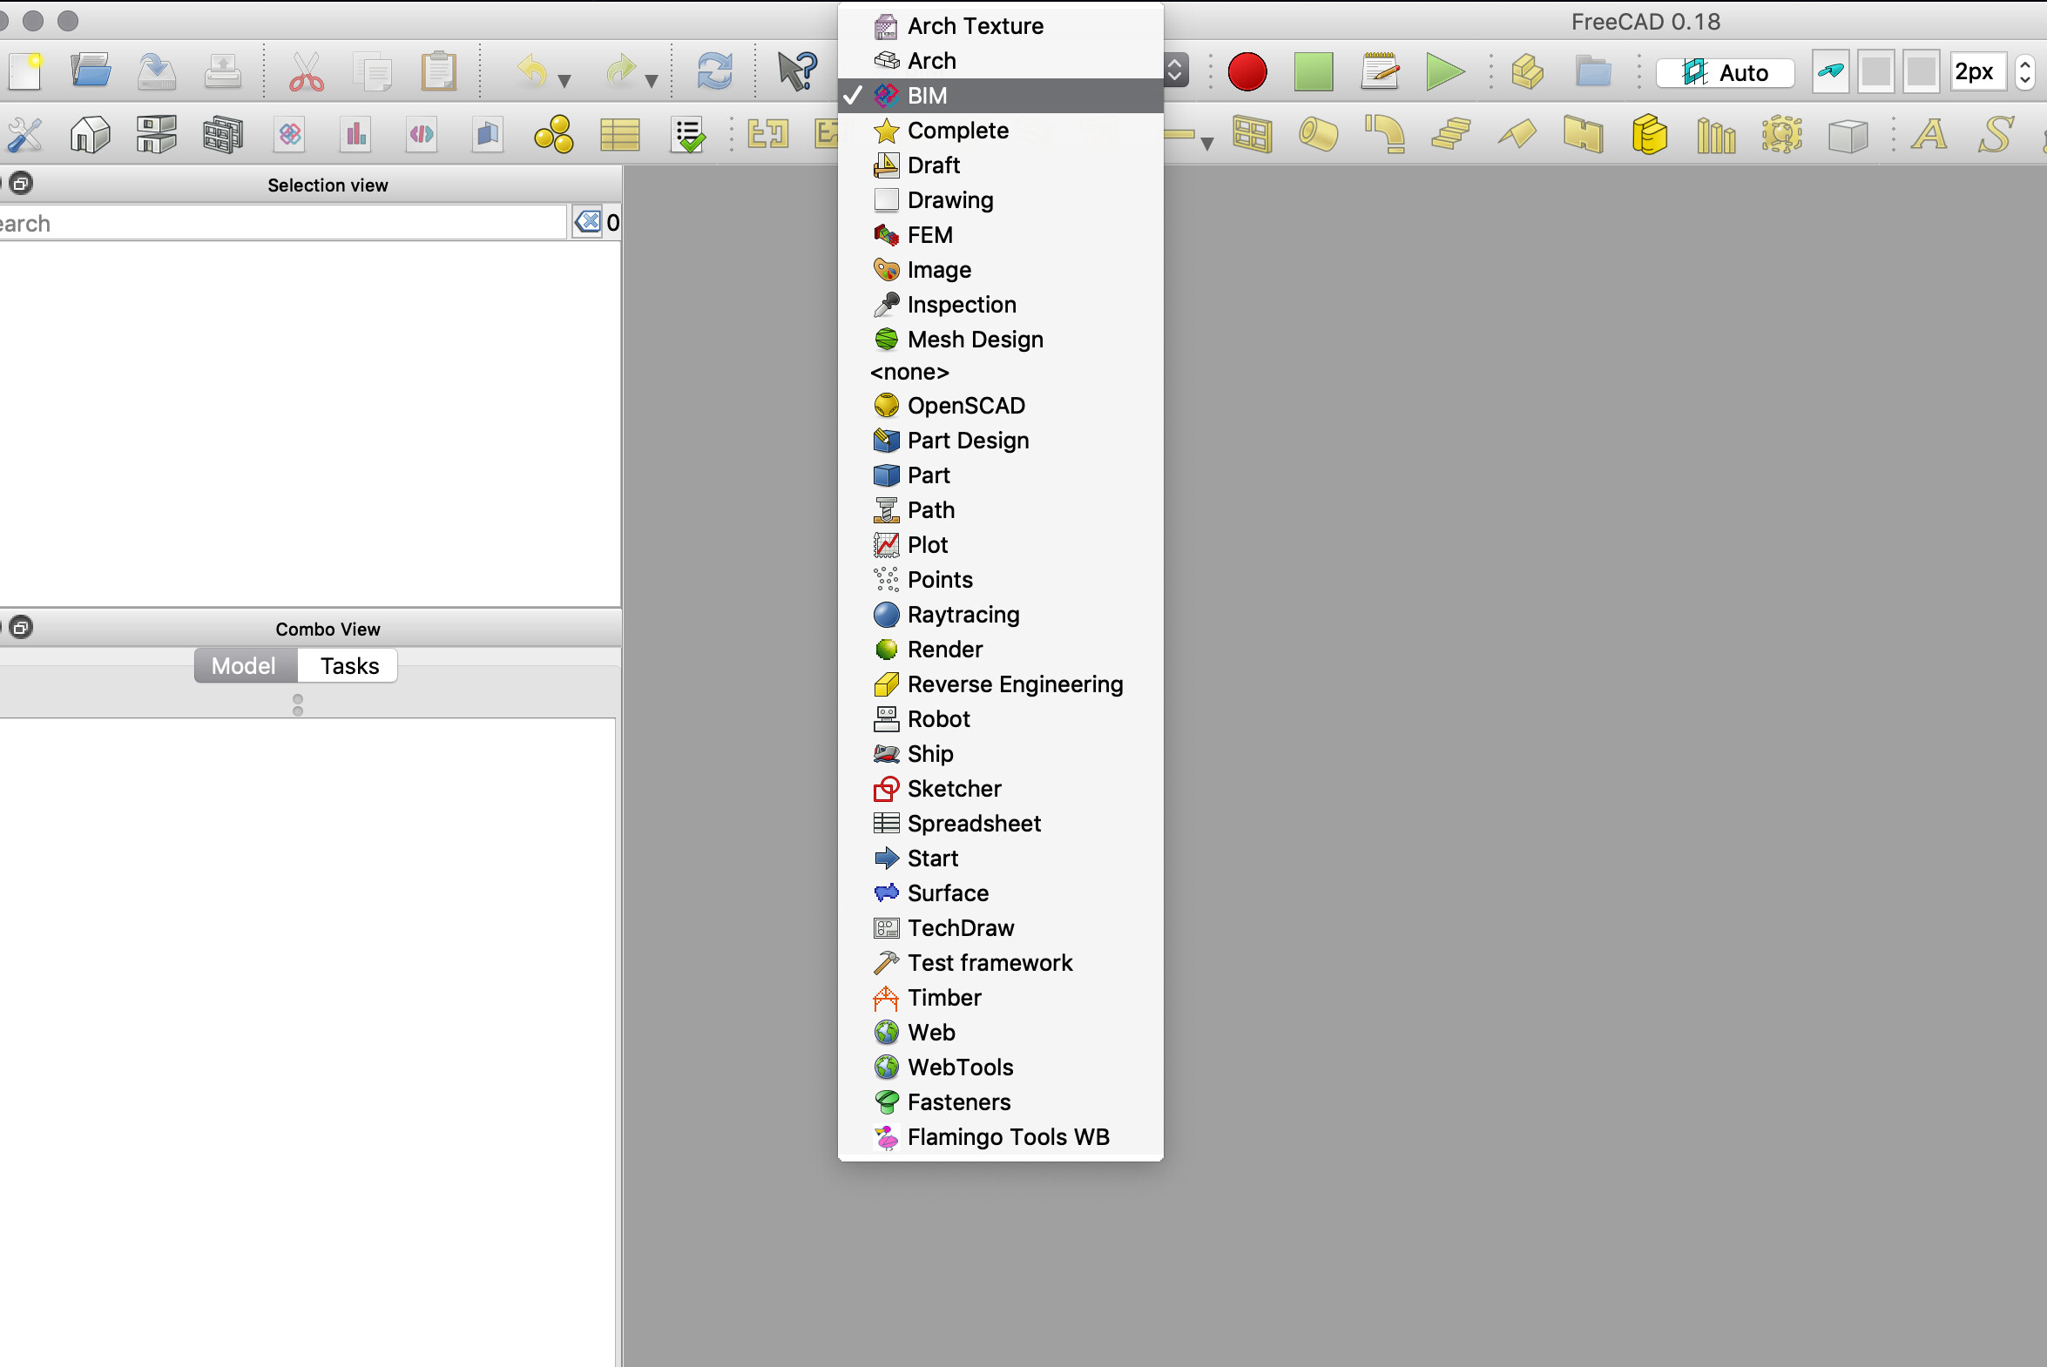Image resolution: width=2047 pixels, height=1367 pixels.
Task: Click the printer icon
Action: tap(223, 71)
